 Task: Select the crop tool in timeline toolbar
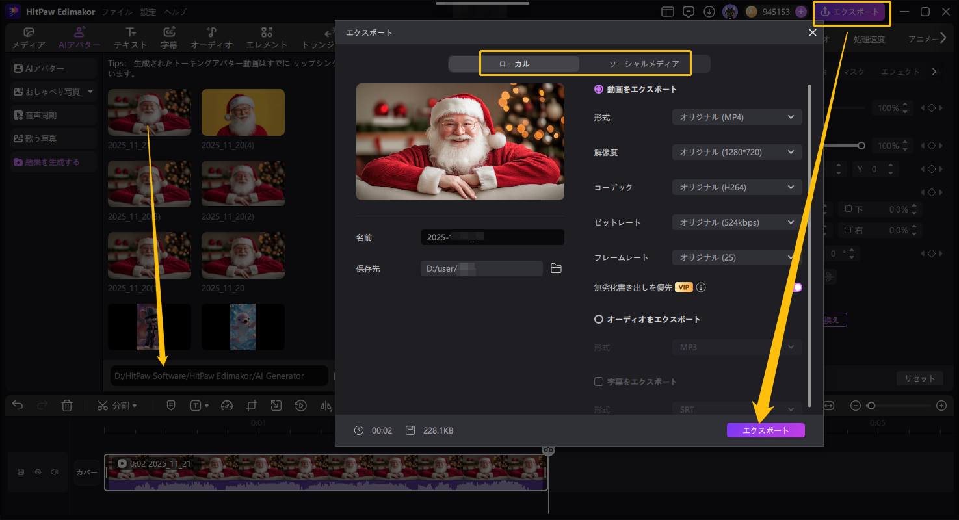(x=252, y=406)
